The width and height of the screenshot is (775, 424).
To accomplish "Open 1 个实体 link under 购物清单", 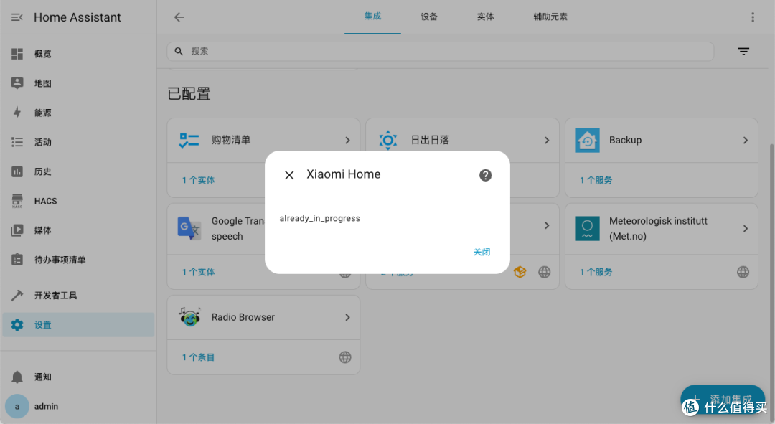I will click(x=198, y=180).
